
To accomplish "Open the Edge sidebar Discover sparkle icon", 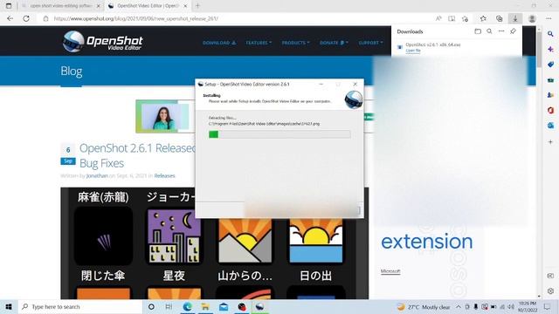I will pos(550,49).
